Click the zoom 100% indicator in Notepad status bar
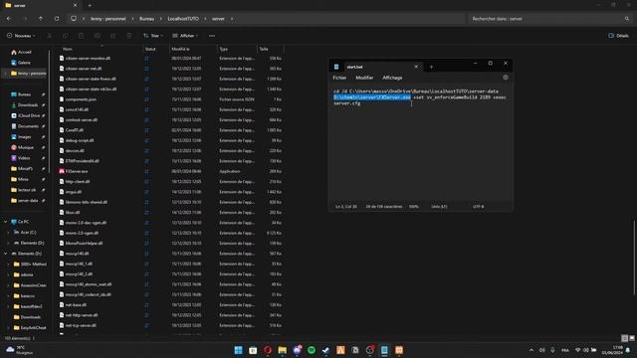Screen dimensions: 637x358 click(x=414, y=207)
